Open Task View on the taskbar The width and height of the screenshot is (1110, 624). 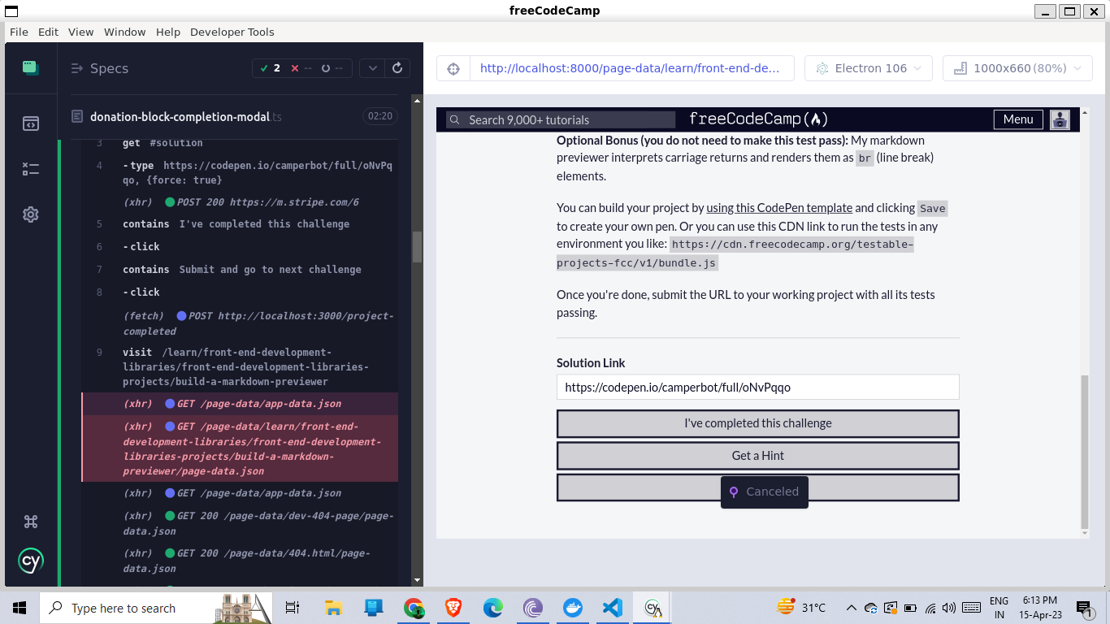(x=293, y=608)
